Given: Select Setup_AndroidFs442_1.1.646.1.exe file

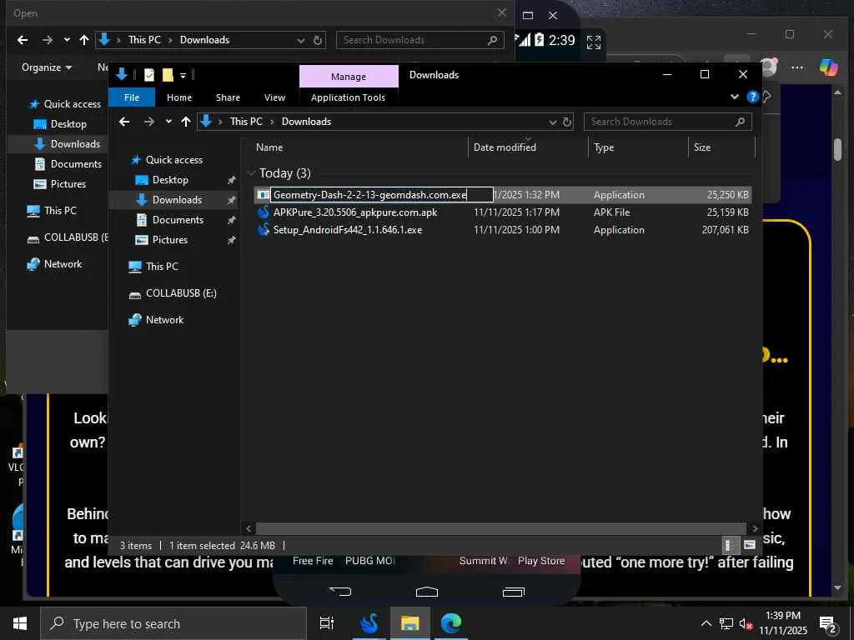Looking at the screenshot, I should 348,230.
